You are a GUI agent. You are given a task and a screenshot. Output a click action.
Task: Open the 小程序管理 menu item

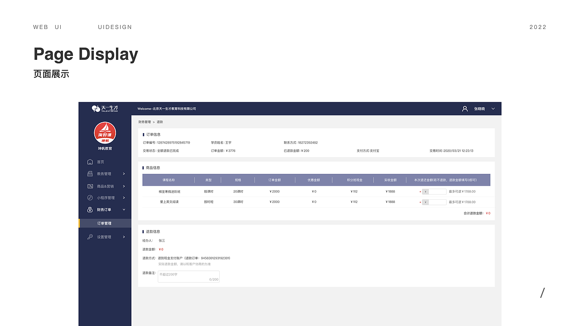coord(105,198)
